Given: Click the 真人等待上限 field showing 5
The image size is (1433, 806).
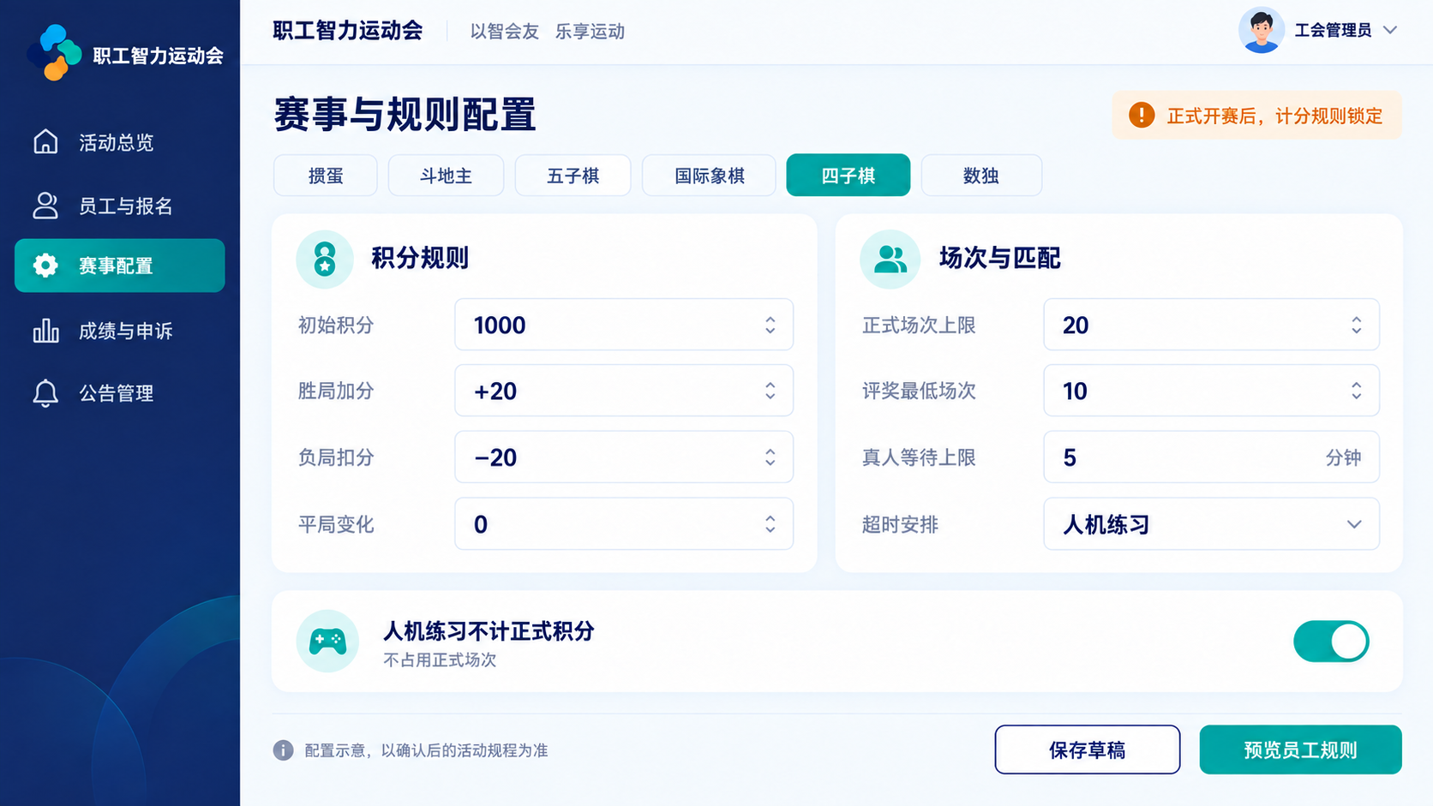Looking at the screenshot, I should [x=1211, y=457].
